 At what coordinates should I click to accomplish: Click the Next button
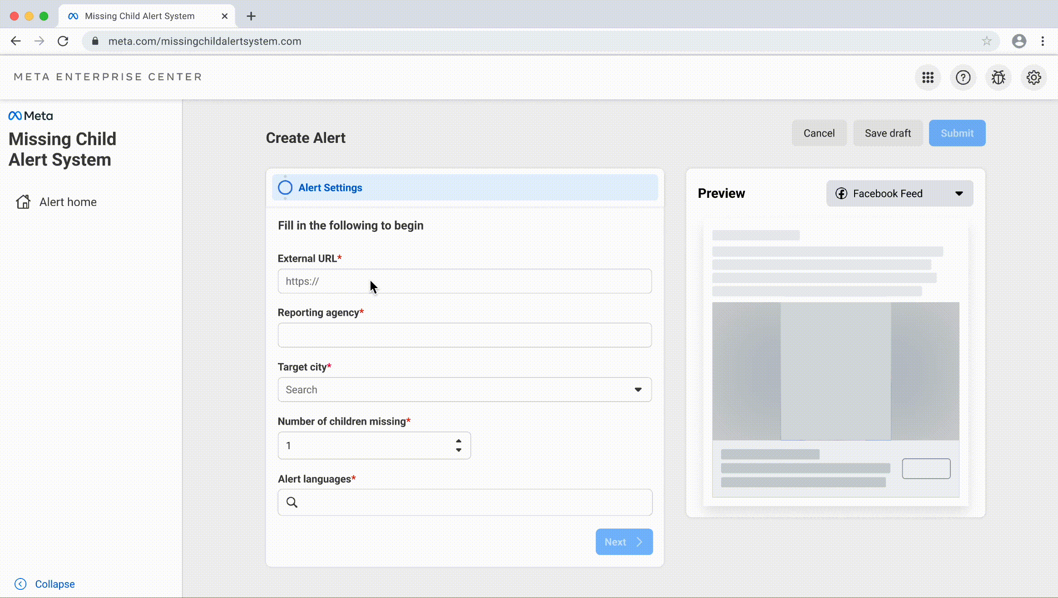pyautogui.click(x=624, y=542)
